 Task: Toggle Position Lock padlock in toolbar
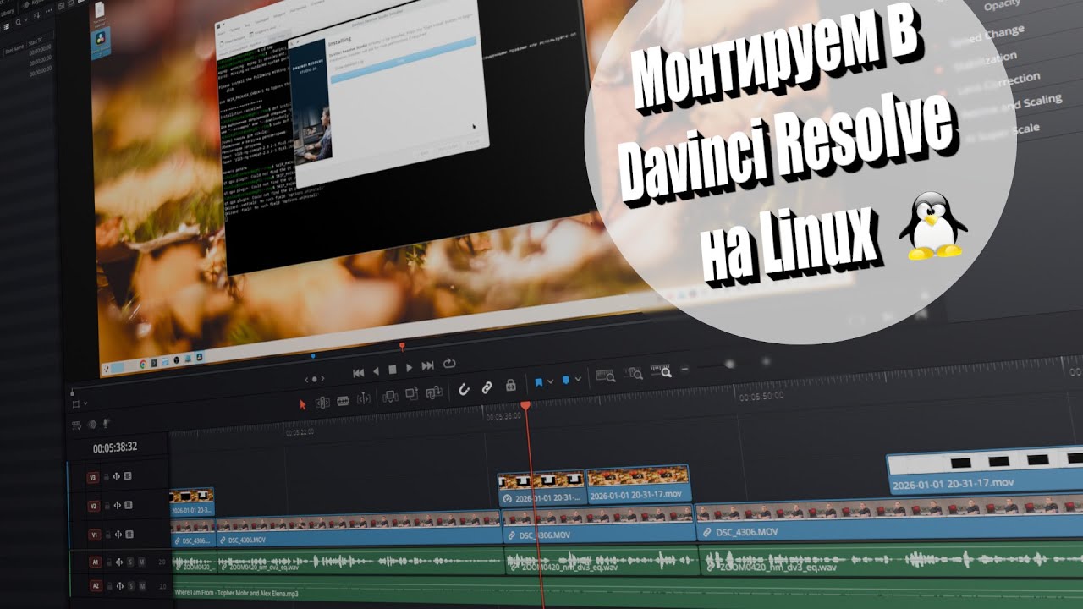[511, 386]
